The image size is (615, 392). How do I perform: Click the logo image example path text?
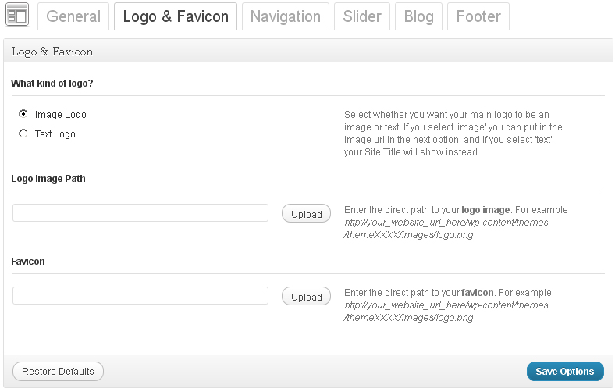[446, 228]
